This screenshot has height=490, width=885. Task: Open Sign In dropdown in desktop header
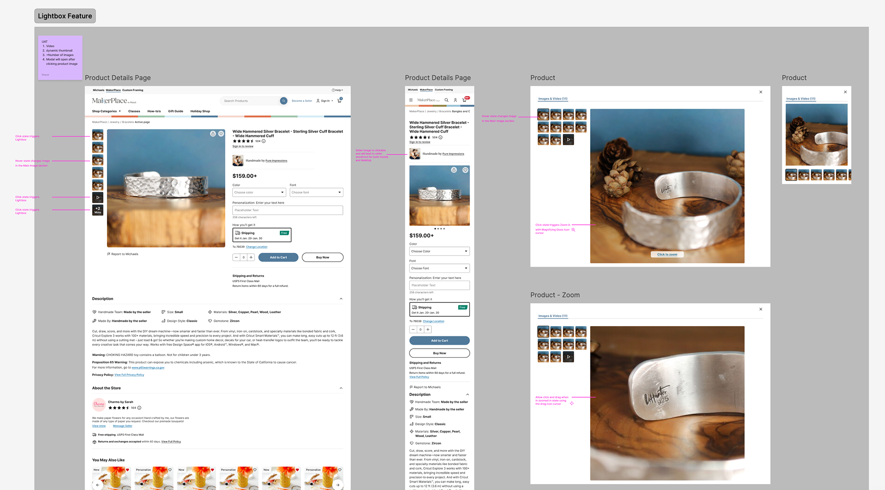click(x=325, y=101)
